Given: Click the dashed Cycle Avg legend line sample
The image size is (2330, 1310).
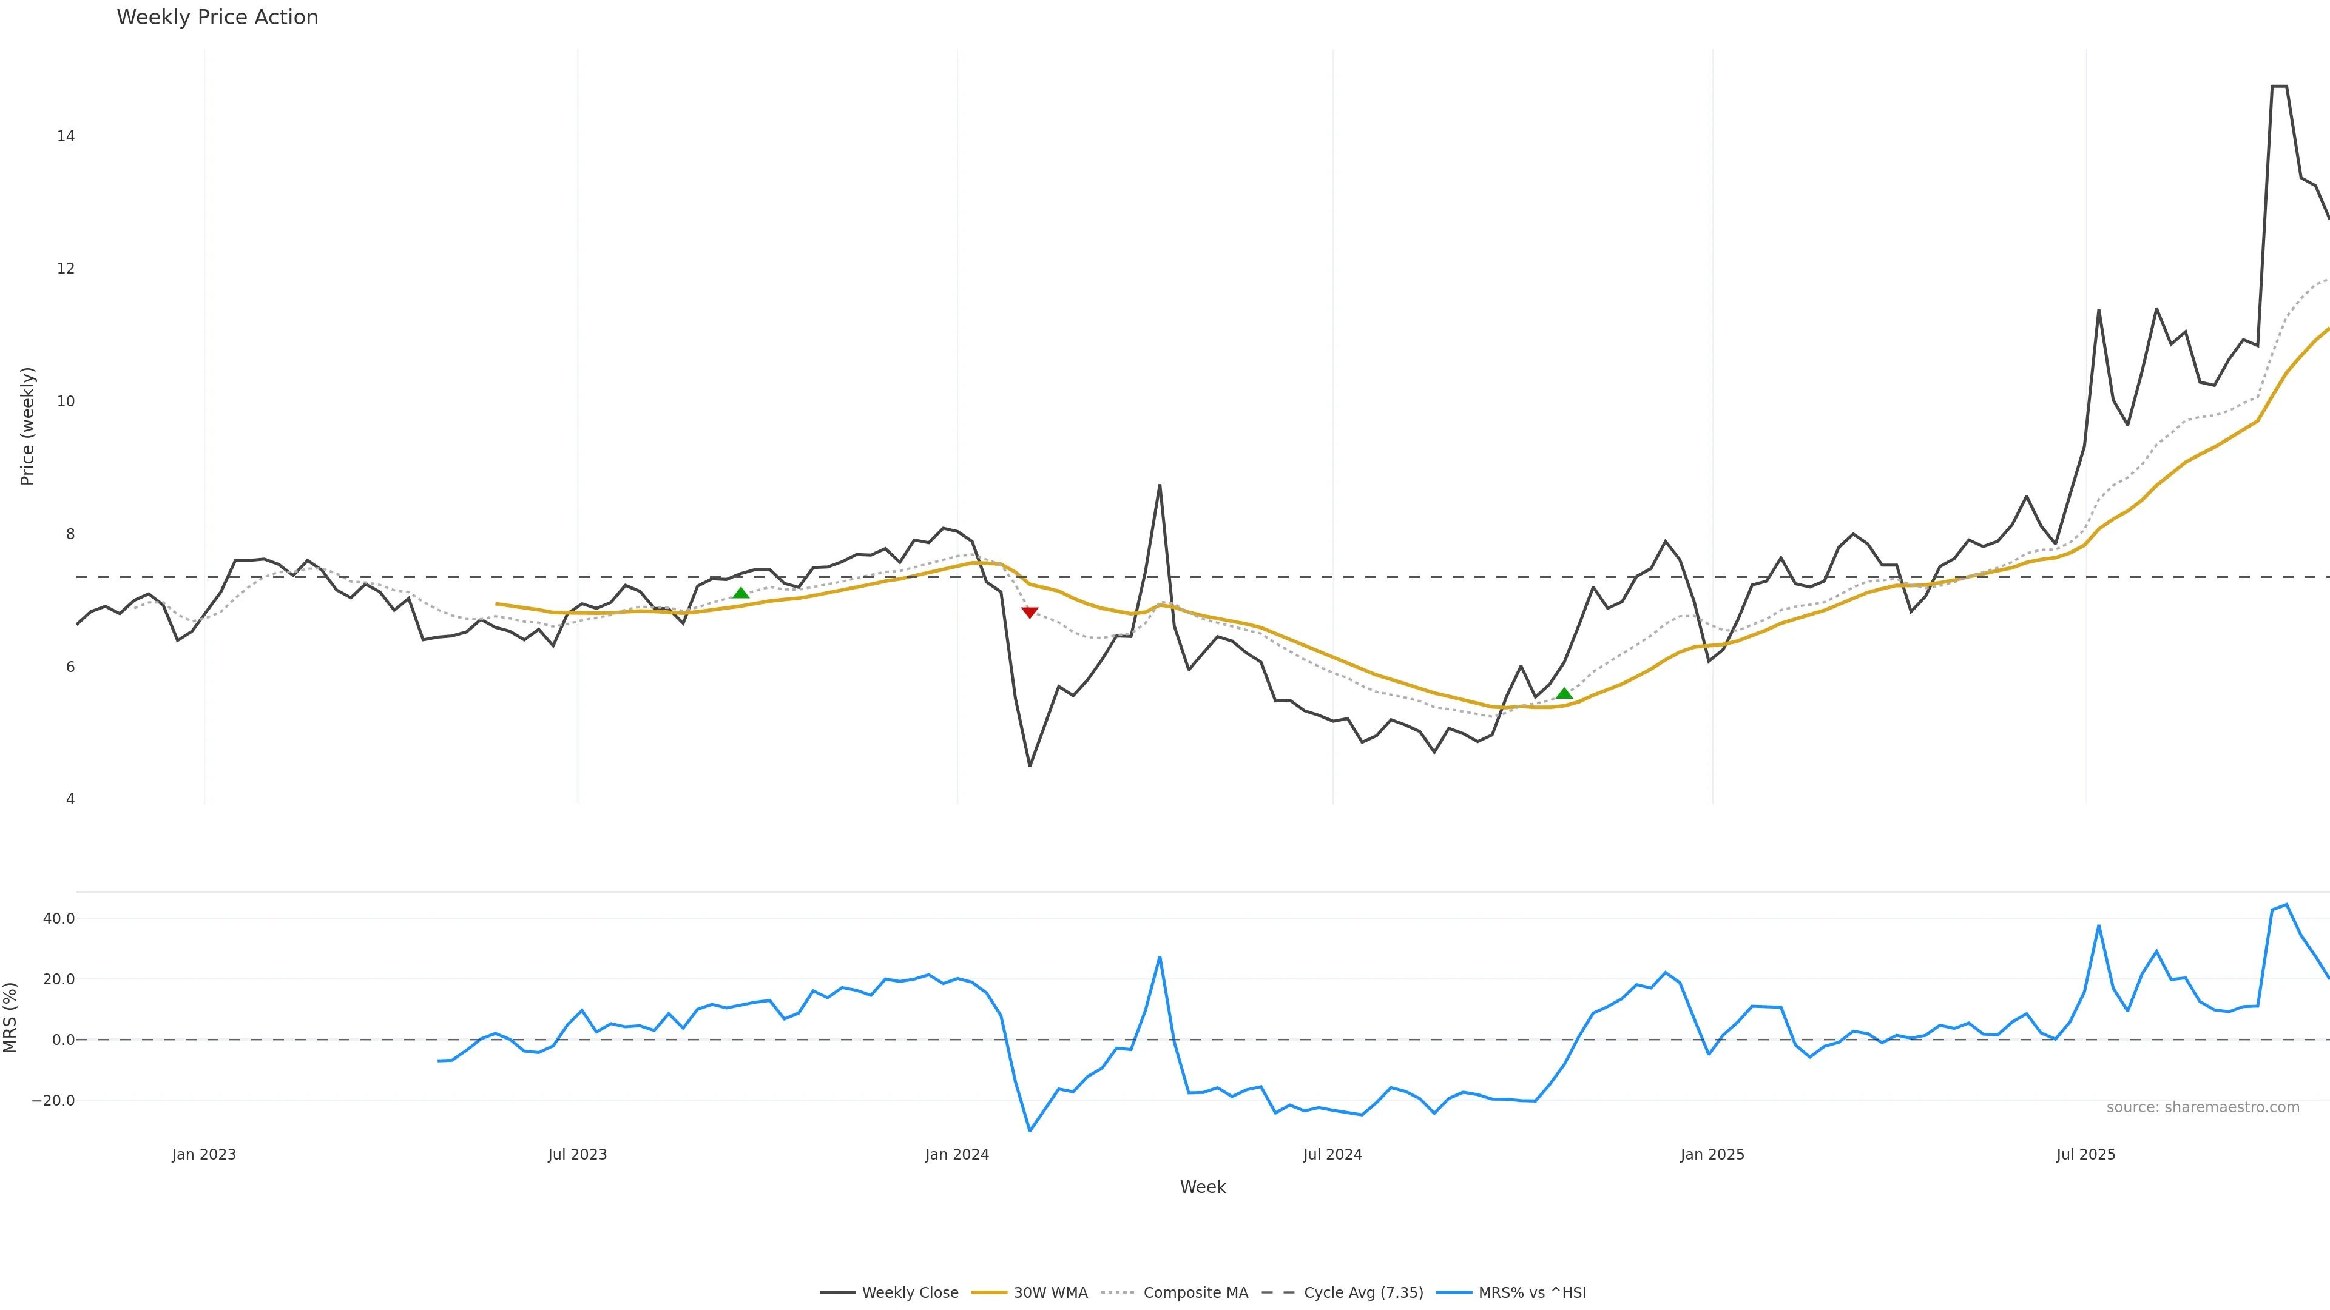Looking at the screenshot, I should pyautogui.click(x=1279, y=1293).
